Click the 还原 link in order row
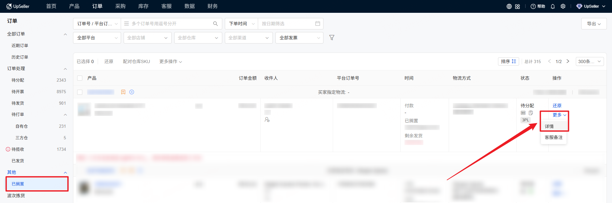This screenshot has width=612, height=203. [557, 106]
